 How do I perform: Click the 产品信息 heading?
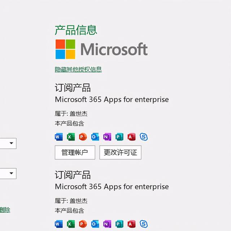coord(76,30)
